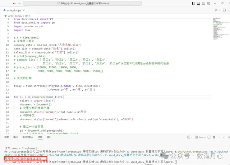The width and height of the screenshot is (230, 165).
Task: Open the 端口 (Ports) panel tab
Action: (x=49, y=137)
